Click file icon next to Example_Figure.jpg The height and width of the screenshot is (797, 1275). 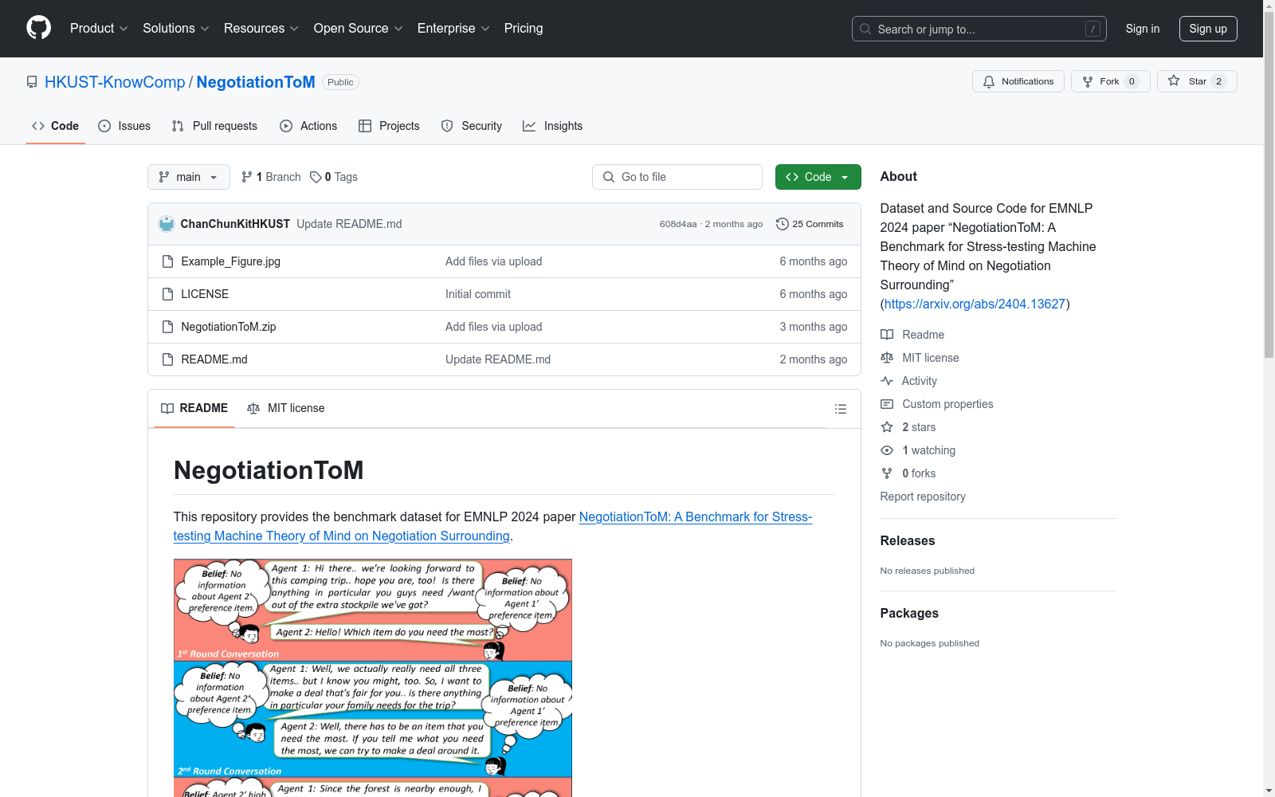167,261
